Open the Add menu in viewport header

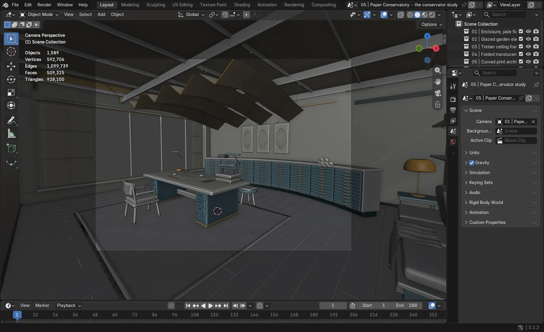coord(101,14)
